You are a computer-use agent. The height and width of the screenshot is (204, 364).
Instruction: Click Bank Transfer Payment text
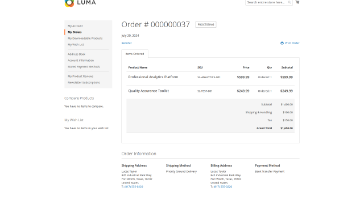coord(270,172)
